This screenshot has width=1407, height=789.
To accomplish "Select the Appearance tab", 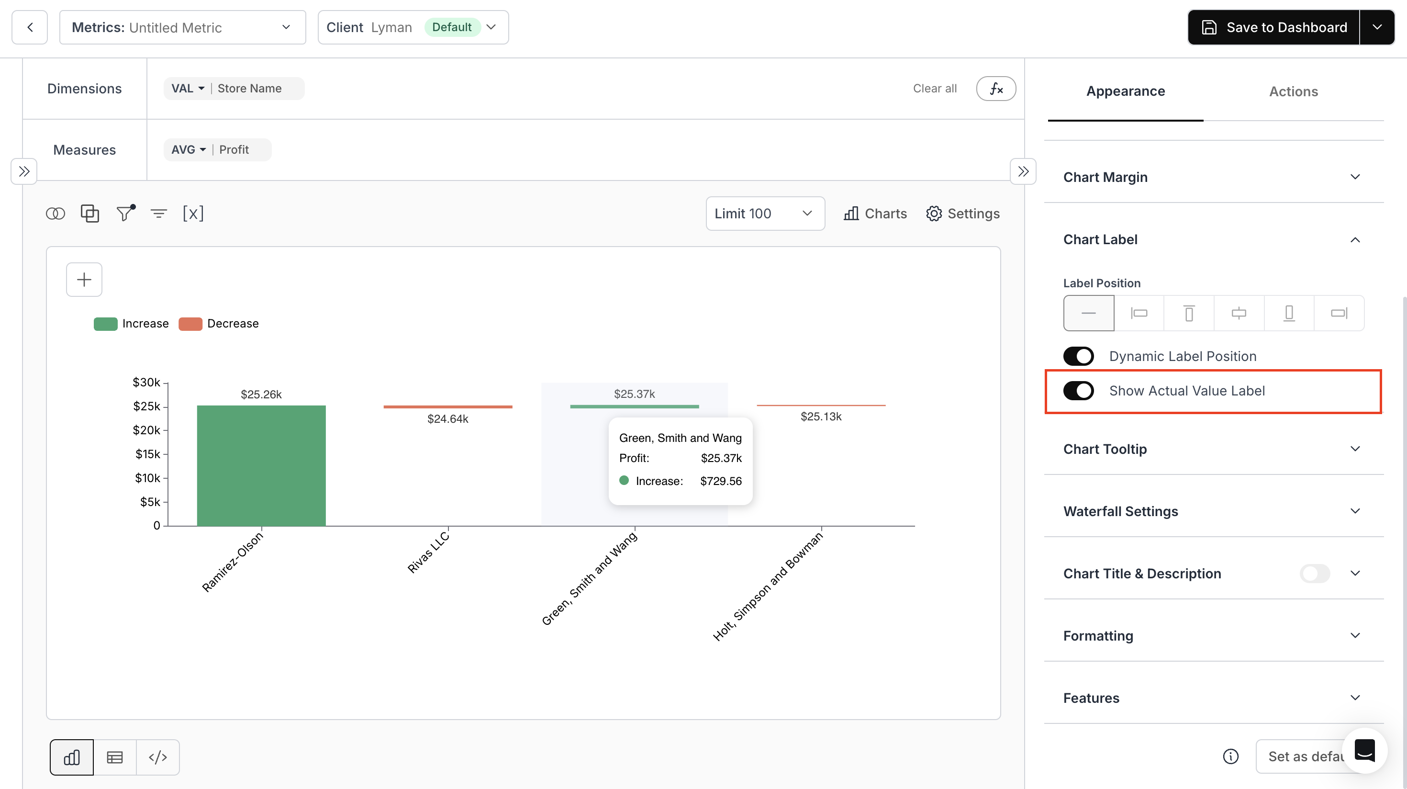I will point(1125,91).
